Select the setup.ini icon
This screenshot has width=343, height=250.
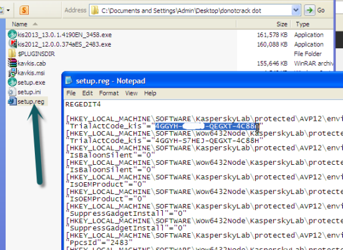tap(12, 91)
